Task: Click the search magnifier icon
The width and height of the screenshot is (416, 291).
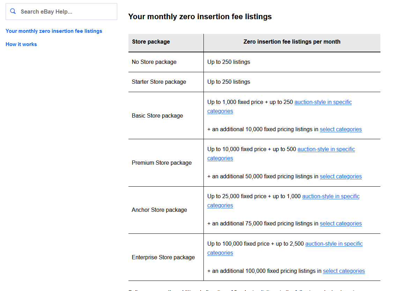Action: (x=13, y=11)
